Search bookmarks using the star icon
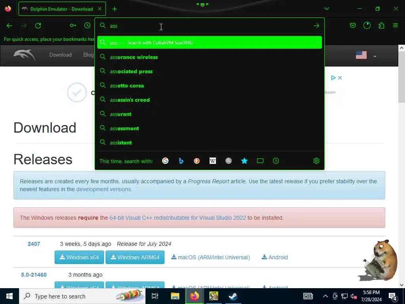This screenshot has height=304, width=405. coord(244,161)
